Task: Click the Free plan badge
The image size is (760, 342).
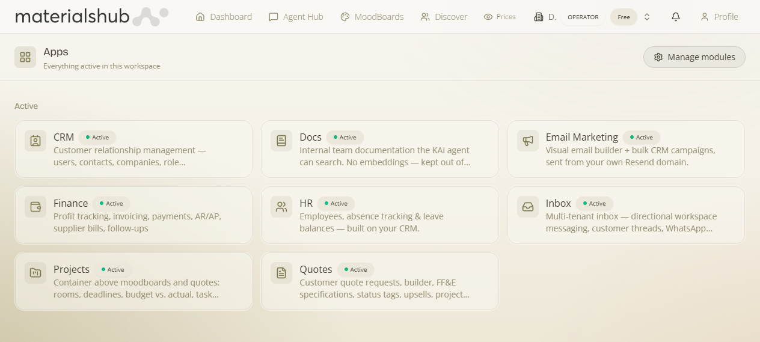Action: tap(624, 17)
